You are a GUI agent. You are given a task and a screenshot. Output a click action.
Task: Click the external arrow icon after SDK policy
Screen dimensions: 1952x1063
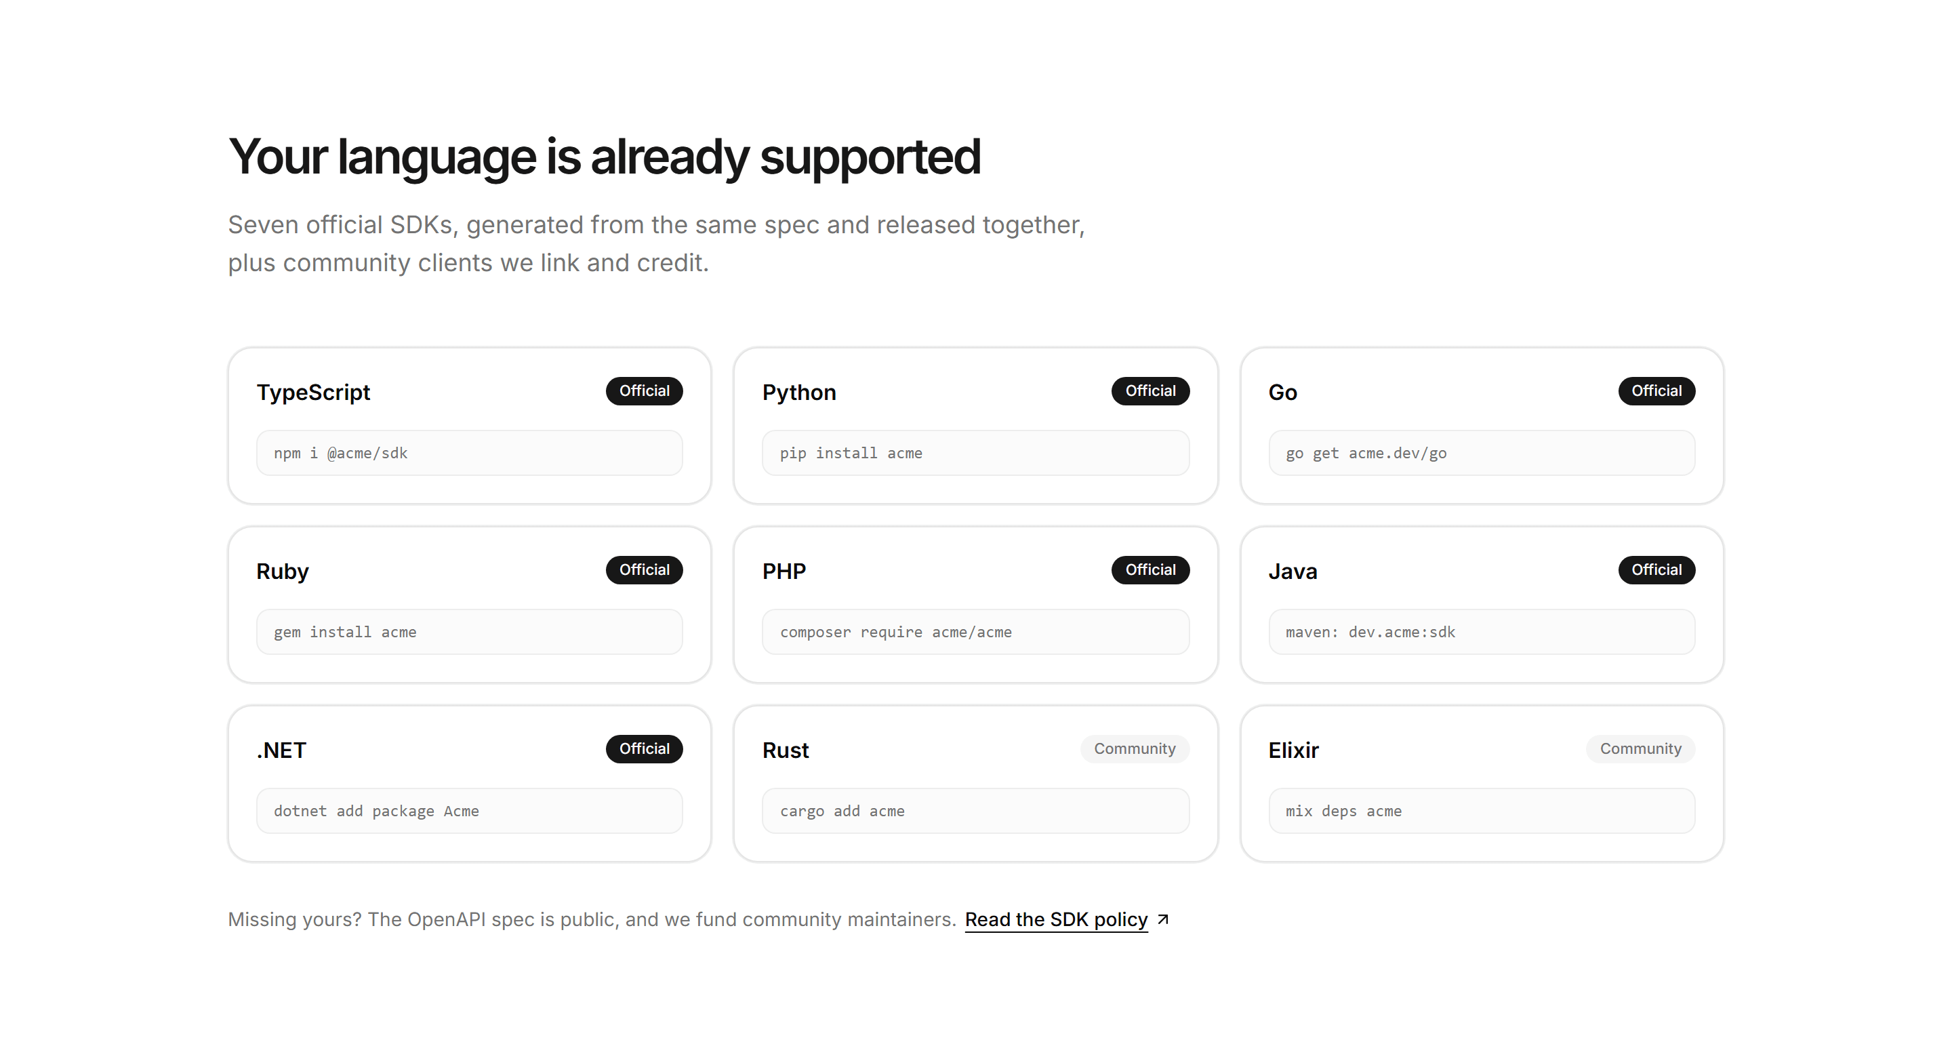click(1163, 919)
